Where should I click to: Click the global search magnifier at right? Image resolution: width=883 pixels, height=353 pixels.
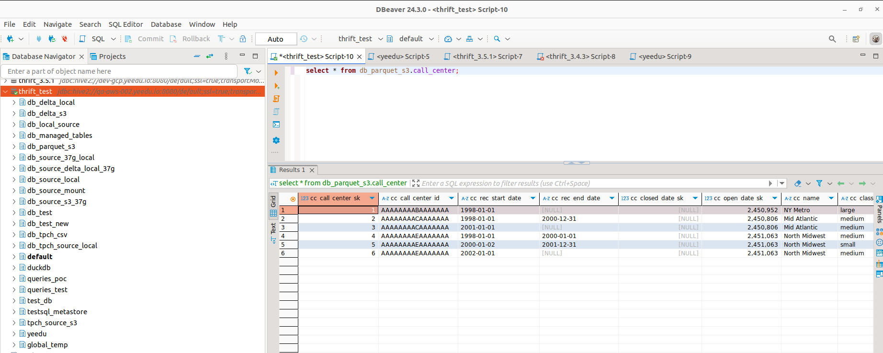832,39
